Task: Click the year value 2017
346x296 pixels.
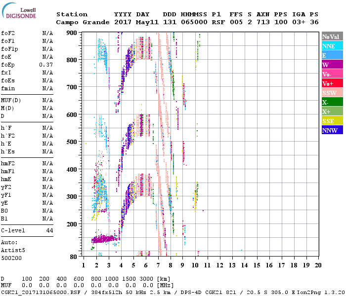Action: point(123,22)
